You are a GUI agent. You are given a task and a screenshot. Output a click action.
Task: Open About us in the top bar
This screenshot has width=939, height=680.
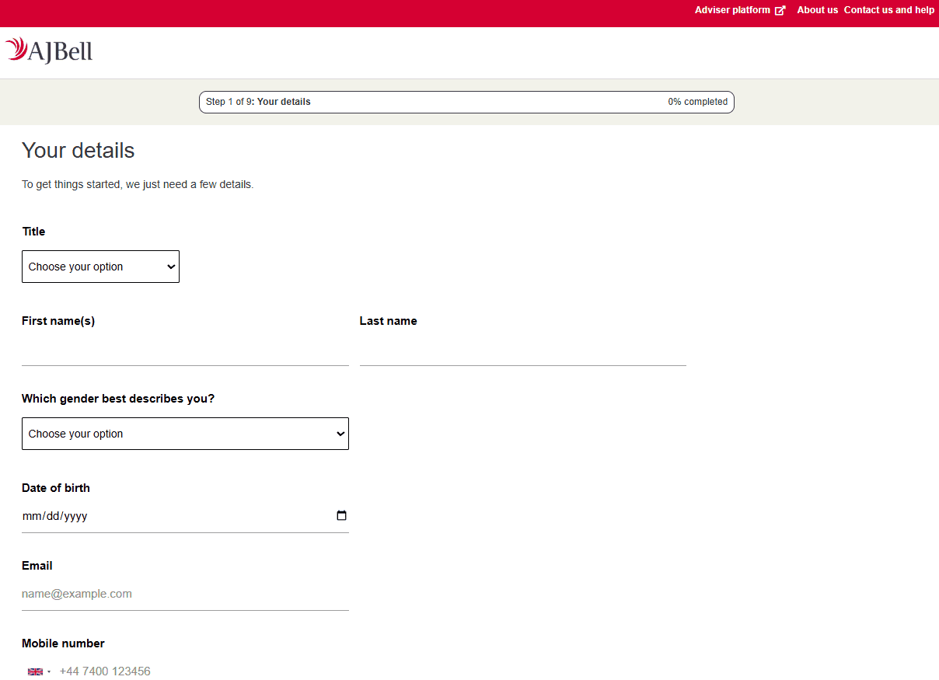tap(817, 10)
